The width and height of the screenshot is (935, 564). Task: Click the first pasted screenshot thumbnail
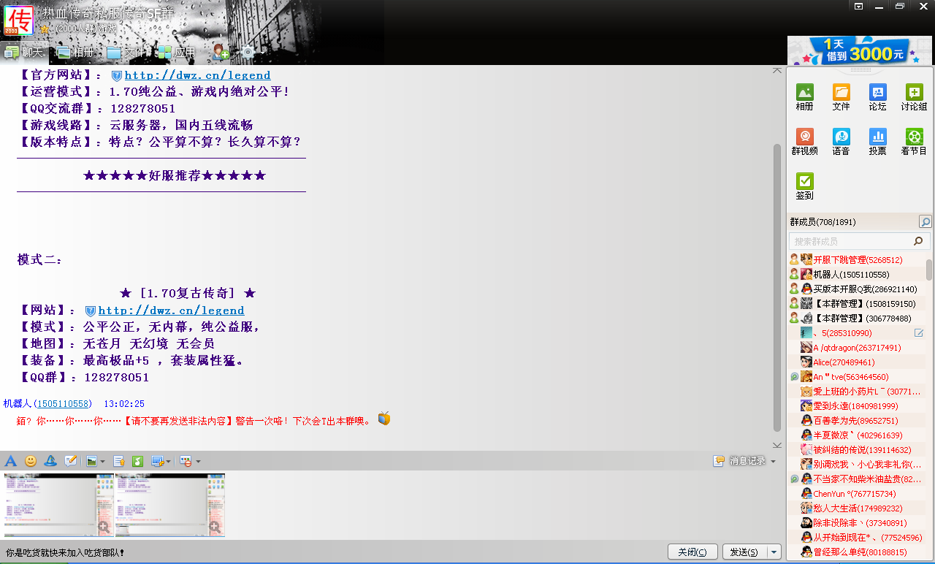click(58, 505)
